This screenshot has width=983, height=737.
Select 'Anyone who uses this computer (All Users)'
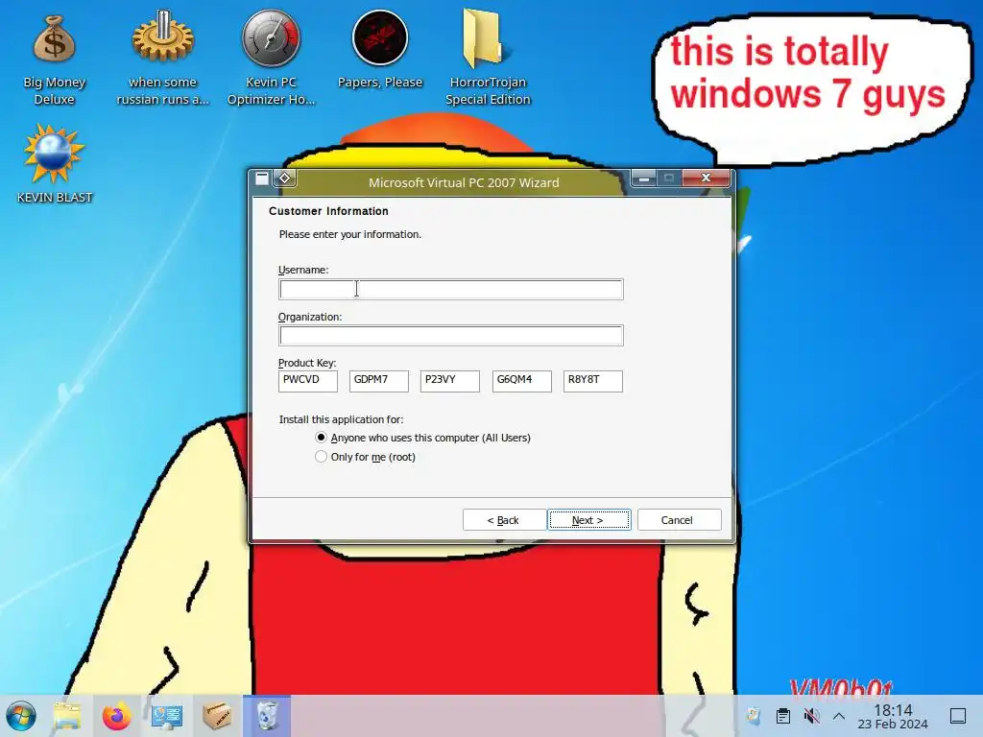[x=422, y=438]
